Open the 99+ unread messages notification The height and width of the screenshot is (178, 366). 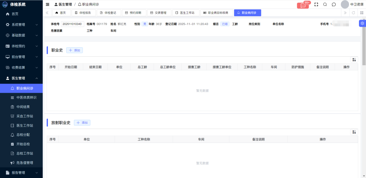point(303,5)
